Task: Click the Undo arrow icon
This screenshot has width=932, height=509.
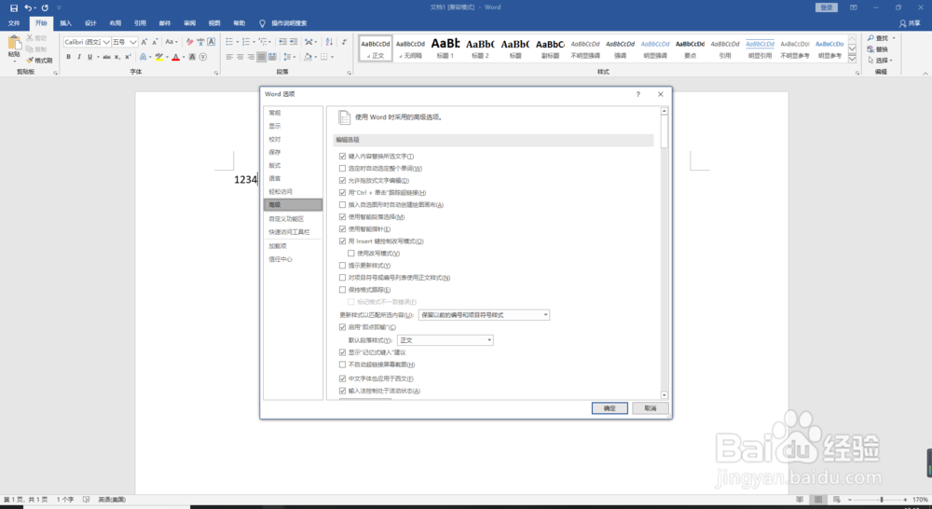Action: [x=28, y=7]
